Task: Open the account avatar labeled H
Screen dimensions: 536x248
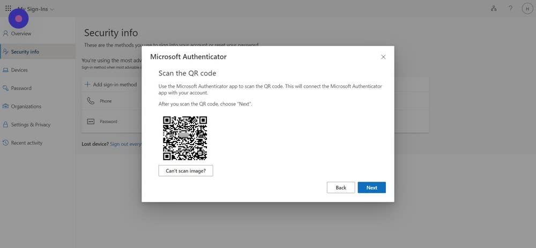Action: (x=527, y=9)
